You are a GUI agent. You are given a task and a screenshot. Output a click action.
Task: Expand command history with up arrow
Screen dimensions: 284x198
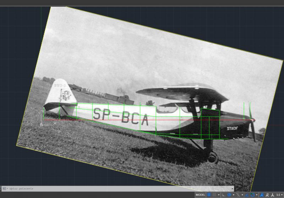click(x=232, y=189)
